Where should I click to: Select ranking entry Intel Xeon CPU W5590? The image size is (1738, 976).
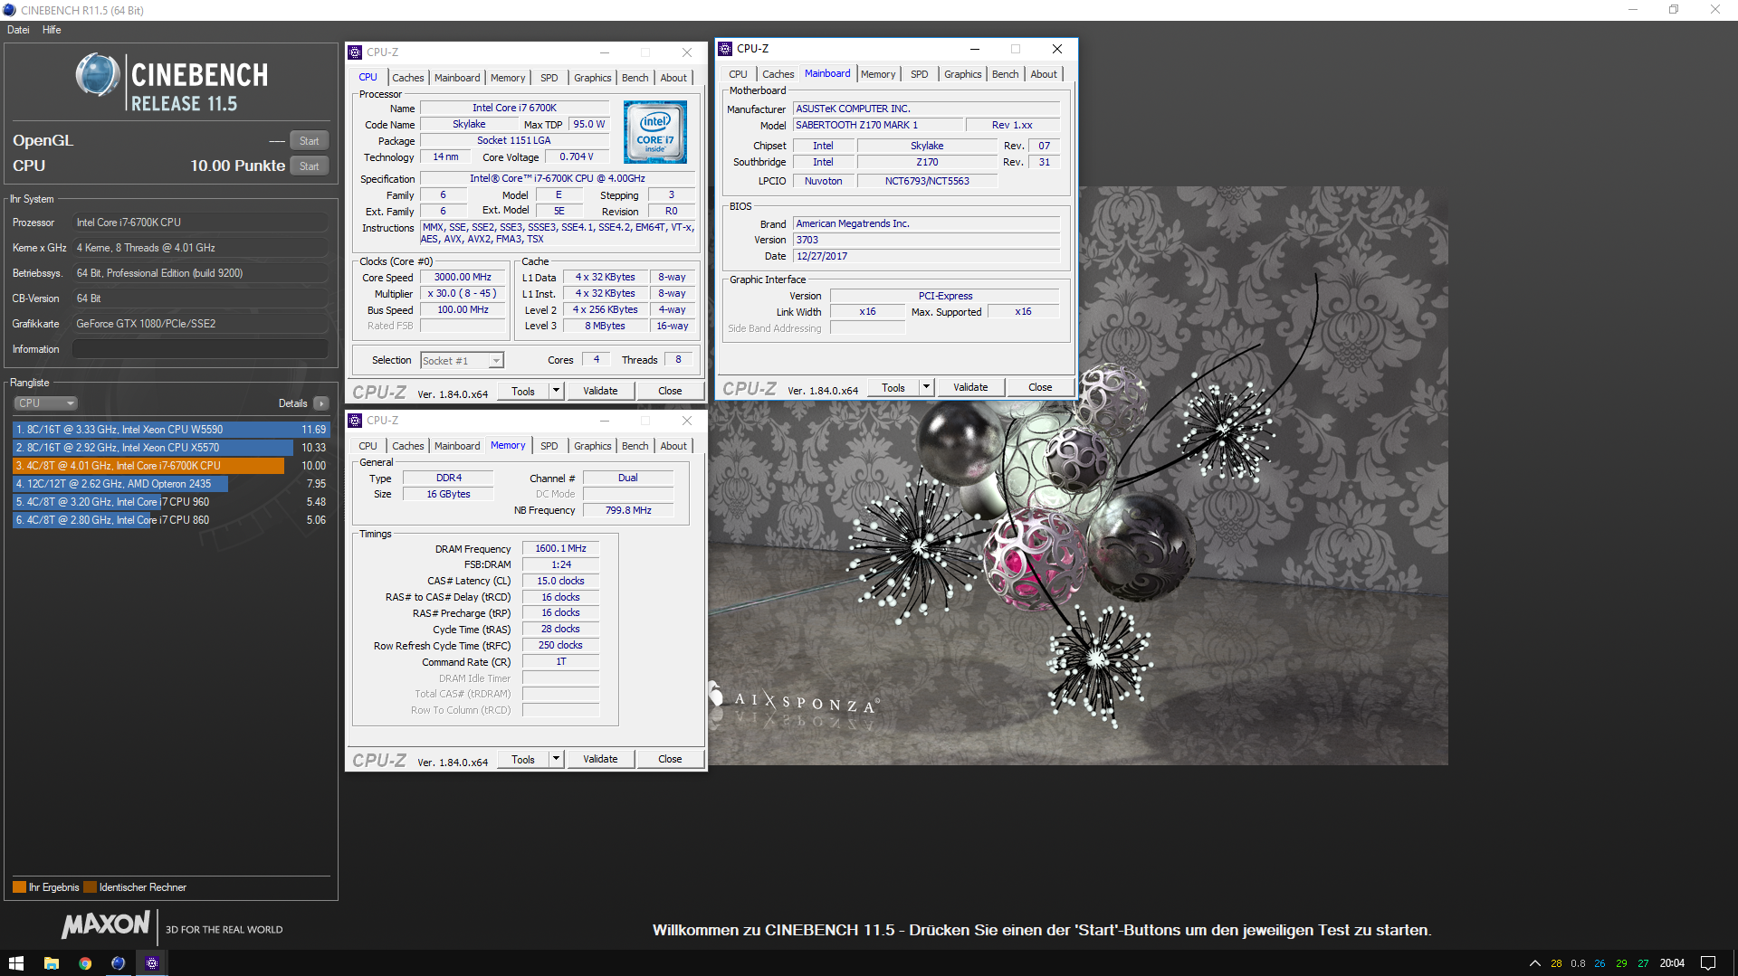170,430
